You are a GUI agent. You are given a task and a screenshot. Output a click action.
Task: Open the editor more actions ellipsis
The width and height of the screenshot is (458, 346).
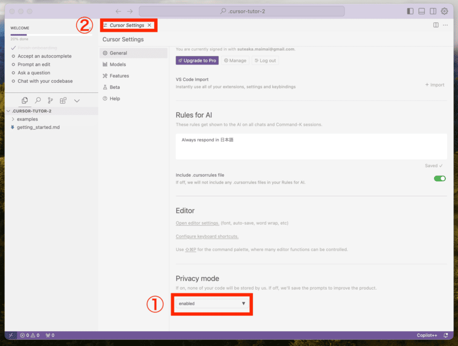coord(445,25)
